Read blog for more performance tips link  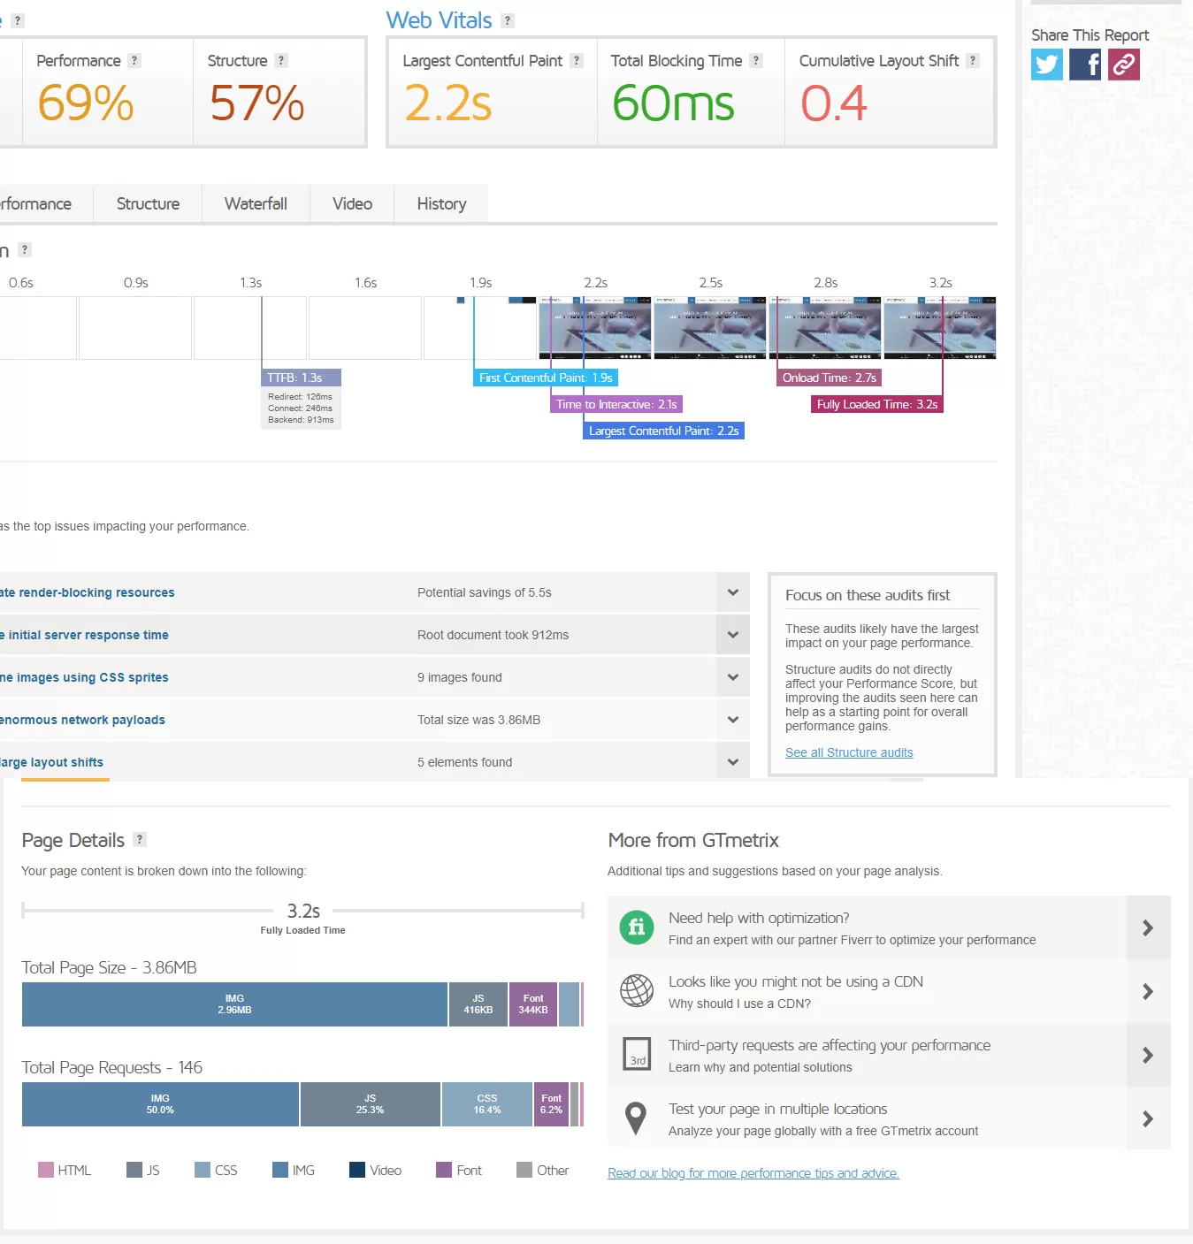pos(753,1173)
